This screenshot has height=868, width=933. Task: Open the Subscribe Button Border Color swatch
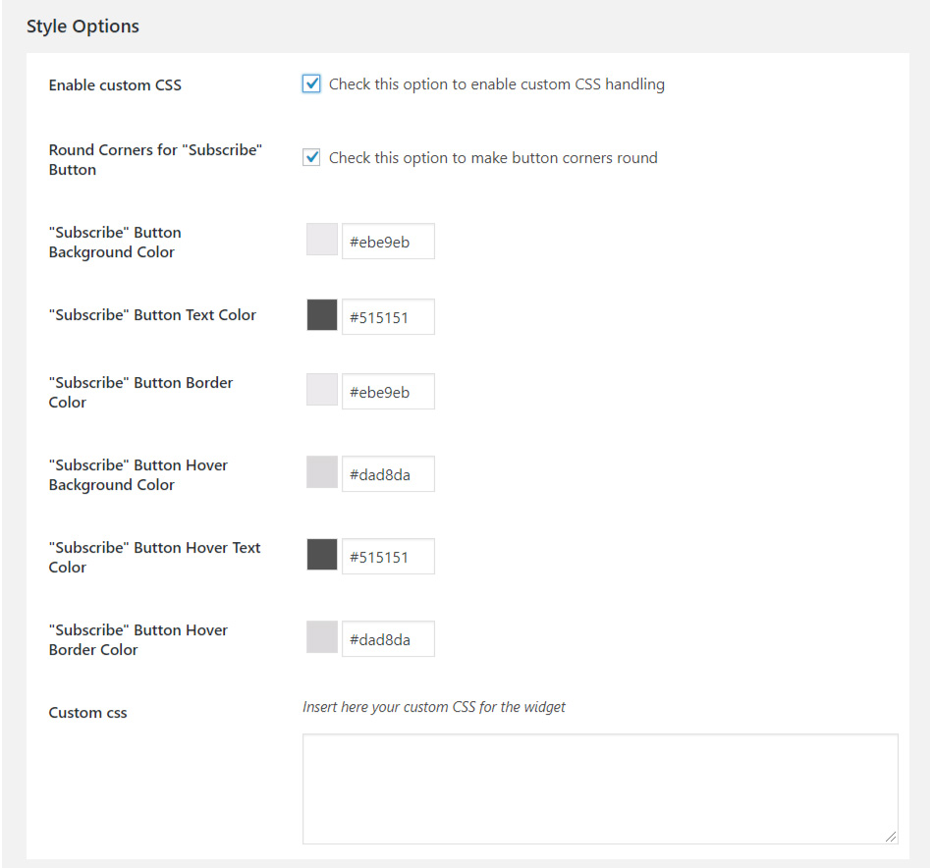pos(322,390)
